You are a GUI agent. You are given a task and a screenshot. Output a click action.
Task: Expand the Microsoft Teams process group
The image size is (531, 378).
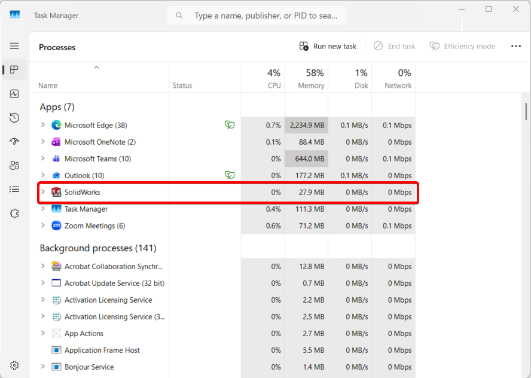click(42, 158)
